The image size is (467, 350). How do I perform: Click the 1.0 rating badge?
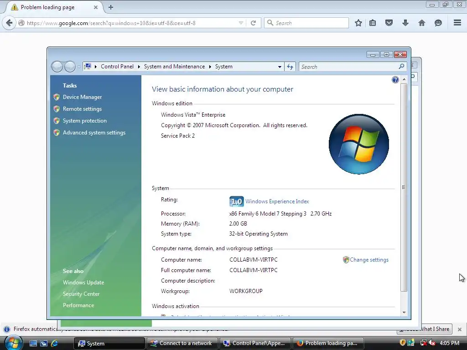pos(237,201)
